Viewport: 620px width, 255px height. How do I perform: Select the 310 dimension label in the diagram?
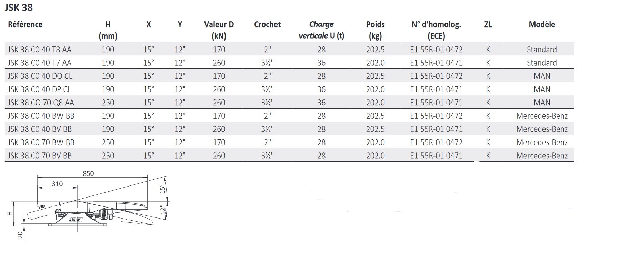click(57, 184)
